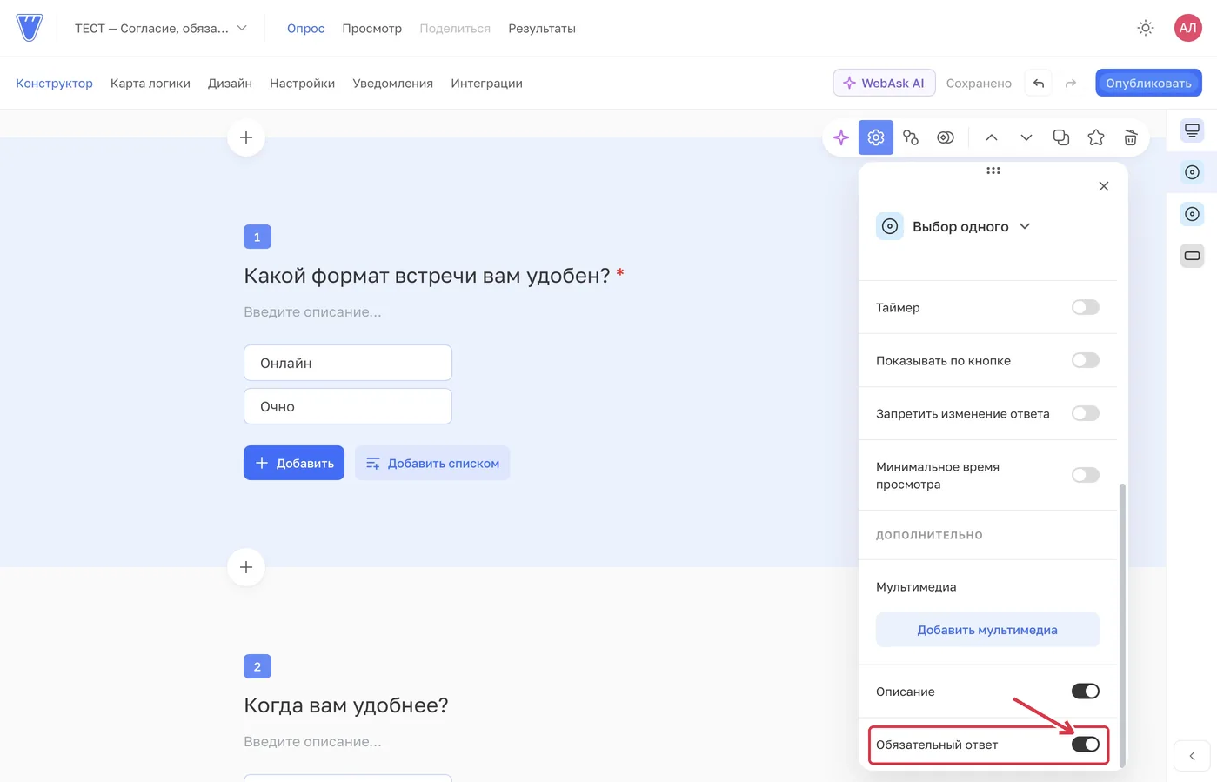Close the question settings panel
The width and height of the screenshot is (1217, 782).
point(1104,186)
